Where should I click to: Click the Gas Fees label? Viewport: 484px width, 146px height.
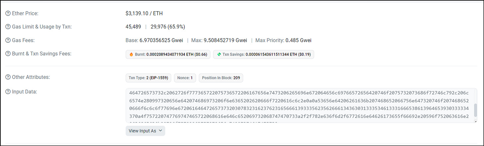pyautogui.click(x=24, y=40)
